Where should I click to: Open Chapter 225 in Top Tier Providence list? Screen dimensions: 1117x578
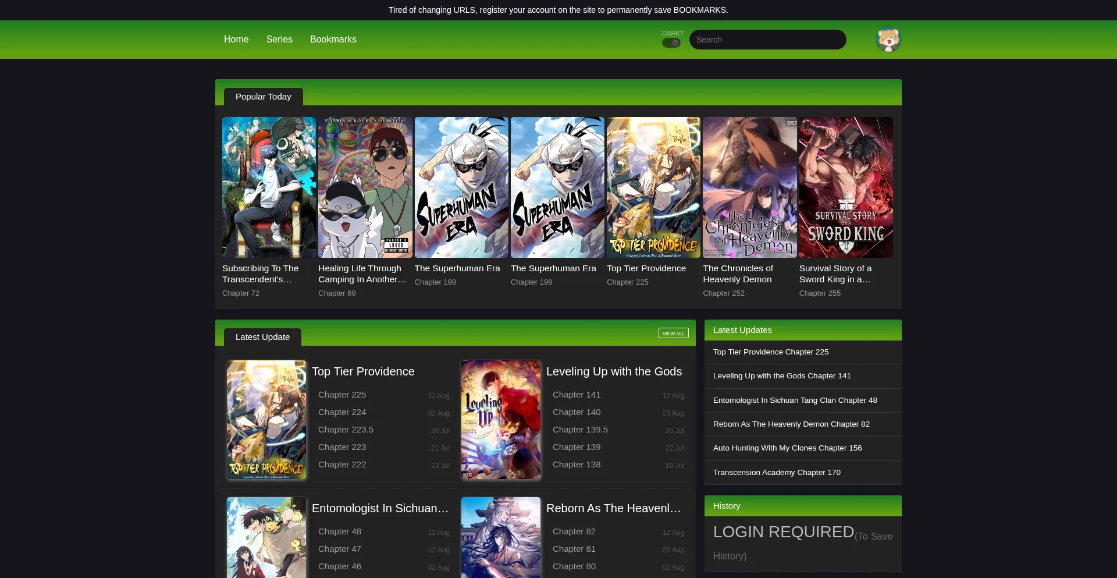tap(342, 395)
